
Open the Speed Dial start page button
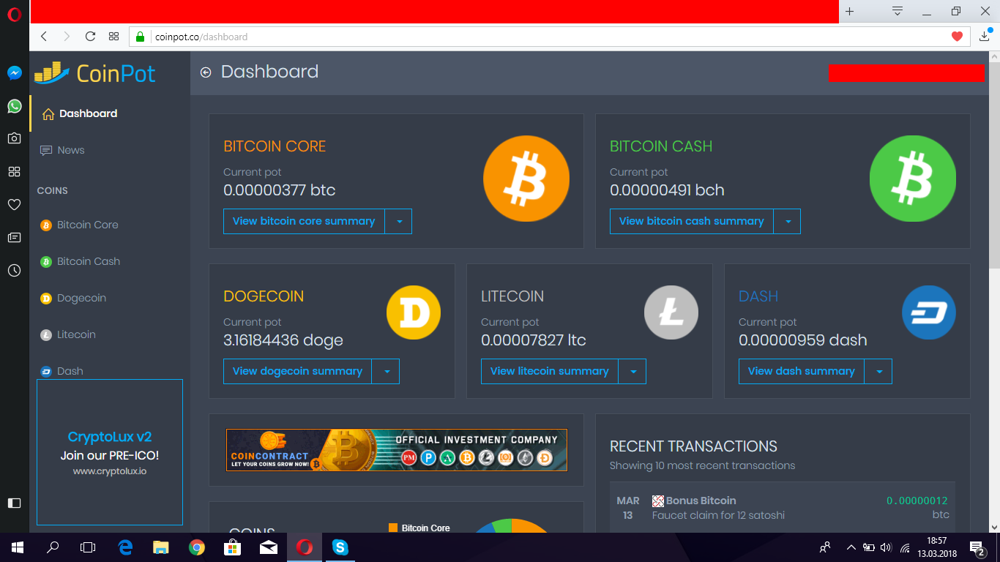pos(113,37)
